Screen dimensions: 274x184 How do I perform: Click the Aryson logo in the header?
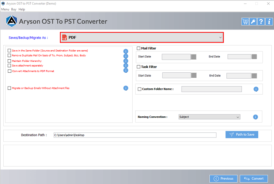pyautogui.click(x=11, y=21)
